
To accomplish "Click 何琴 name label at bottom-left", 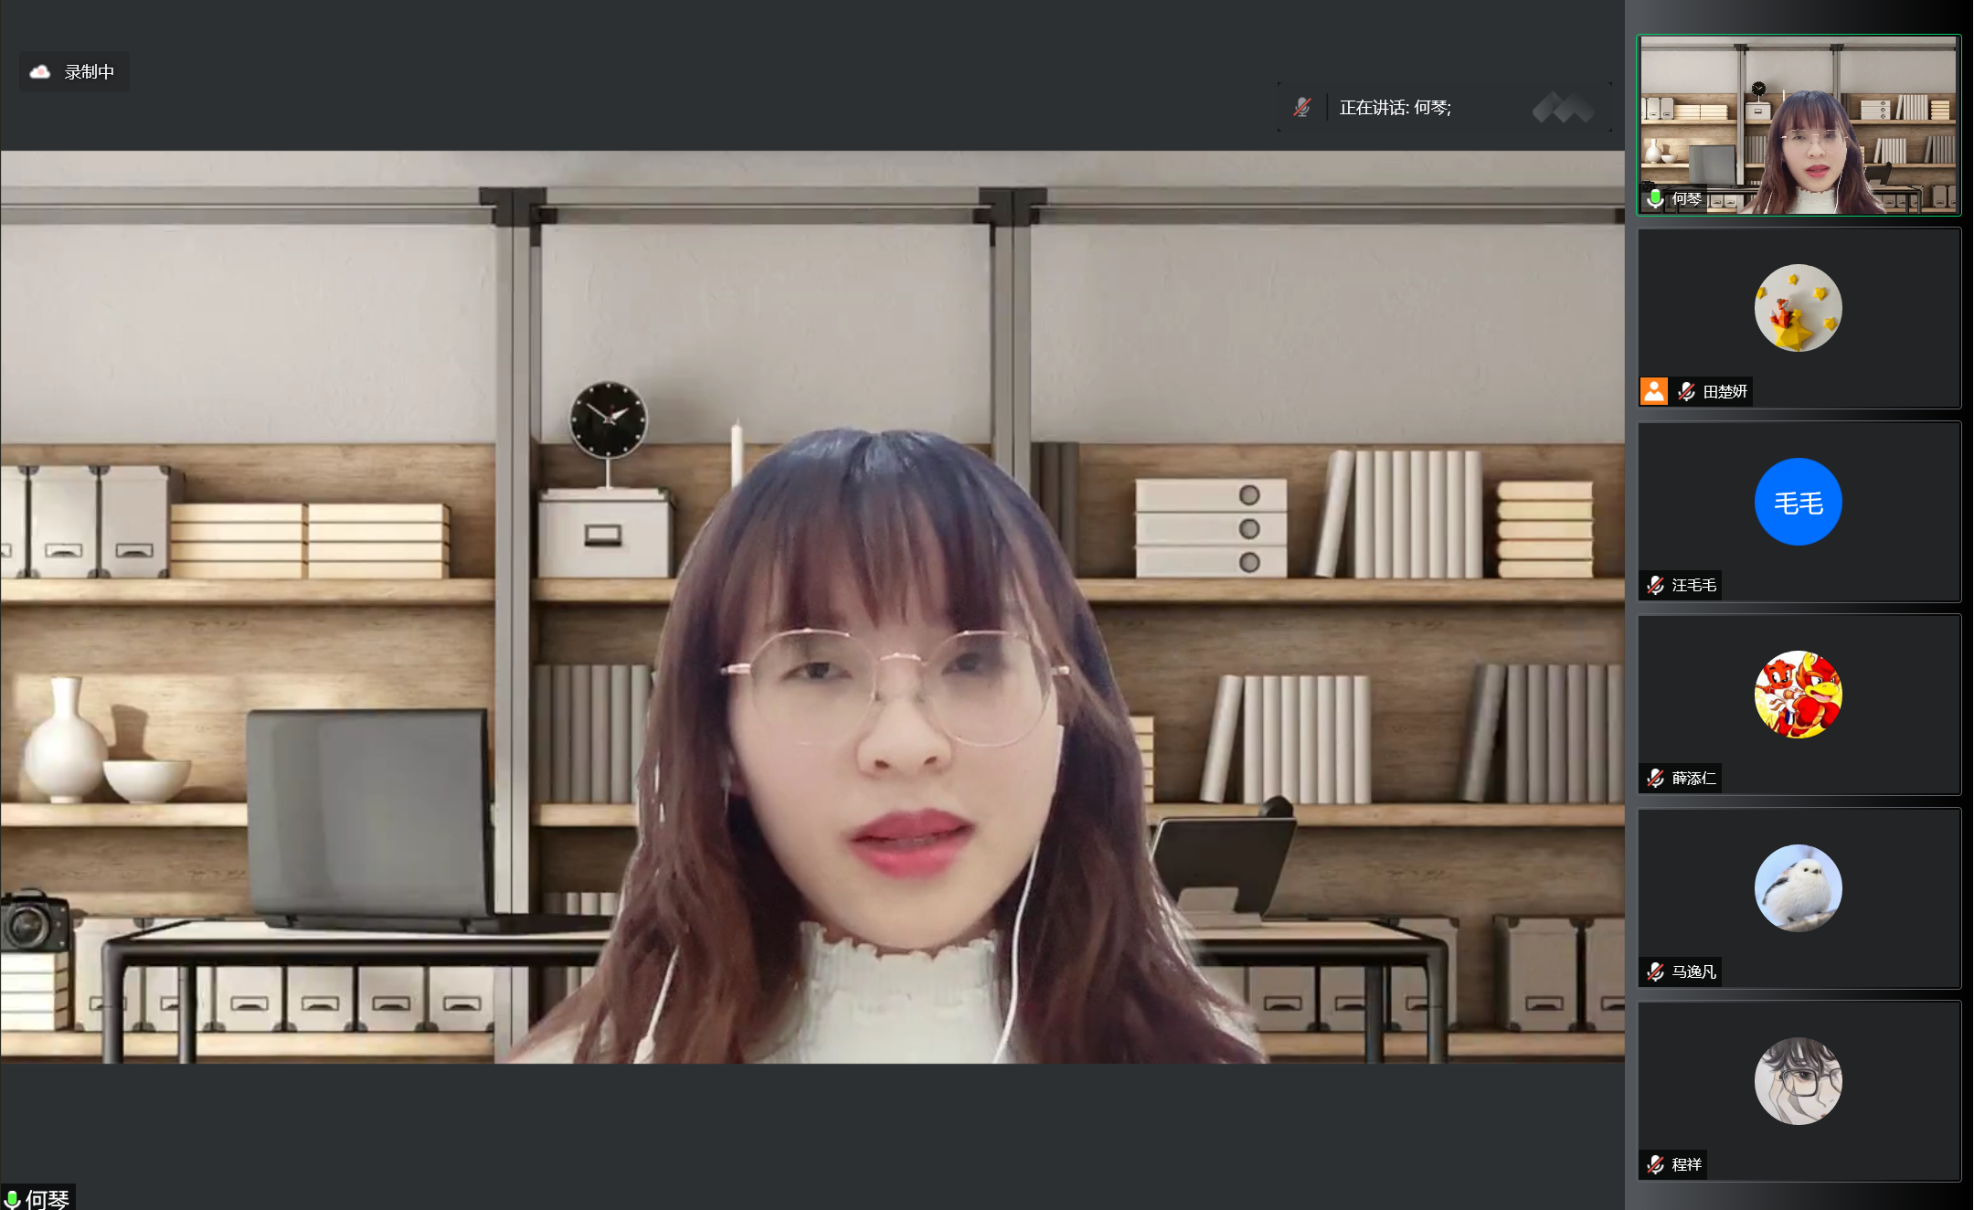I will [x=47, y=1198].
